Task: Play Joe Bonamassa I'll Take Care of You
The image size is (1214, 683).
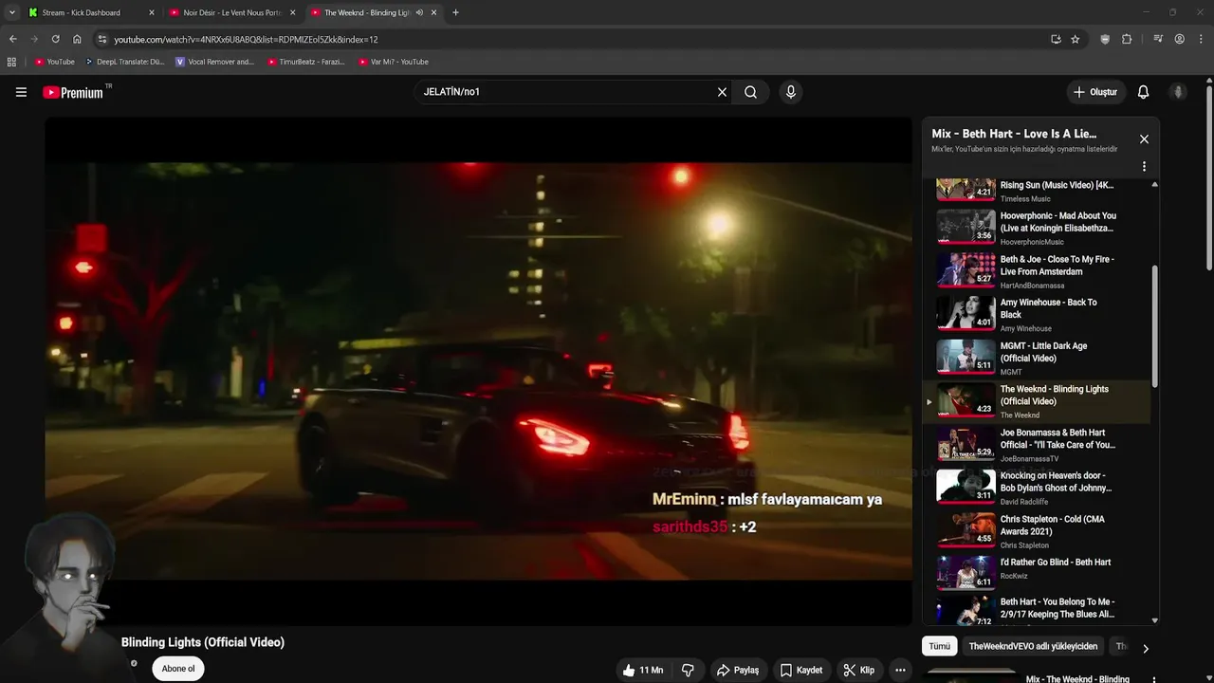Action: (x=1039, y=444)
